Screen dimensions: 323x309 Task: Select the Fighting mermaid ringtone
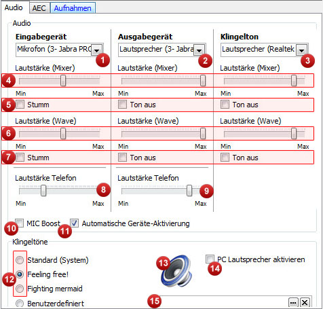[x=20, y=289]
